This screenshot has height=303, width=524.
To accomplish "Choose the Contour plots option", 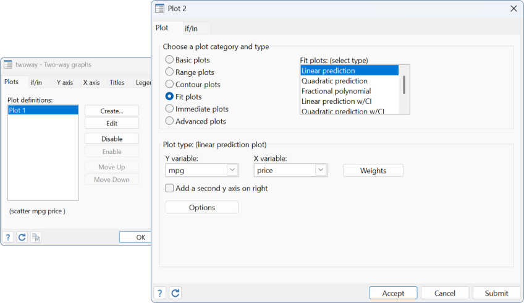I will coord(170,85).
